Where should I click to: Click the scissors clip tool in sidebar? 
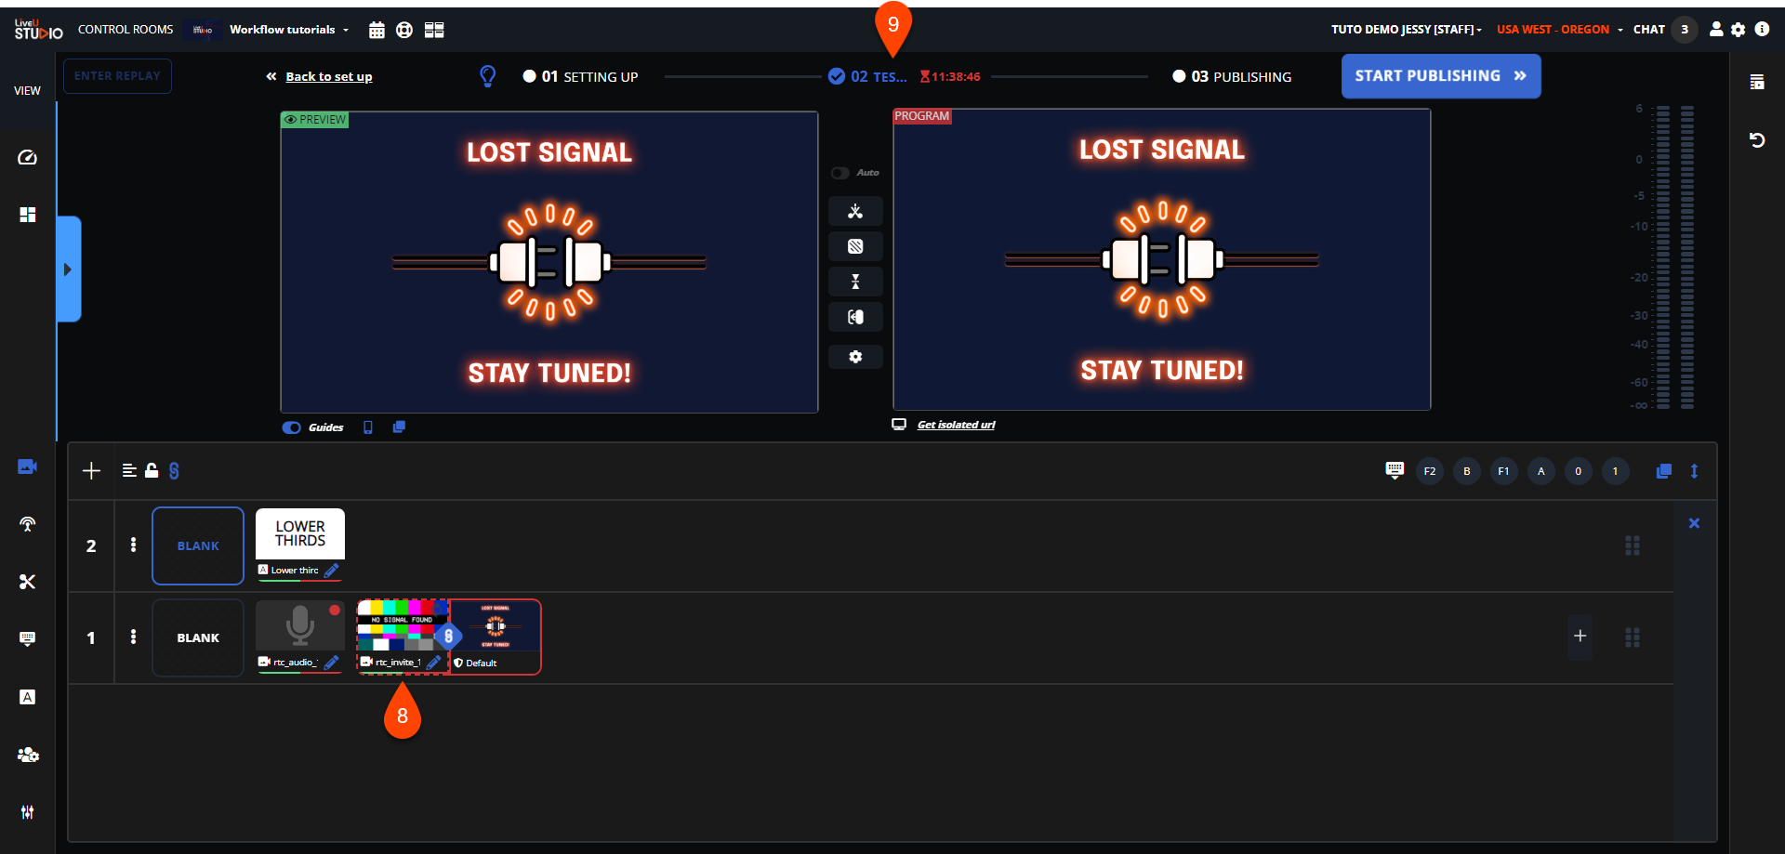pos(27,582)
